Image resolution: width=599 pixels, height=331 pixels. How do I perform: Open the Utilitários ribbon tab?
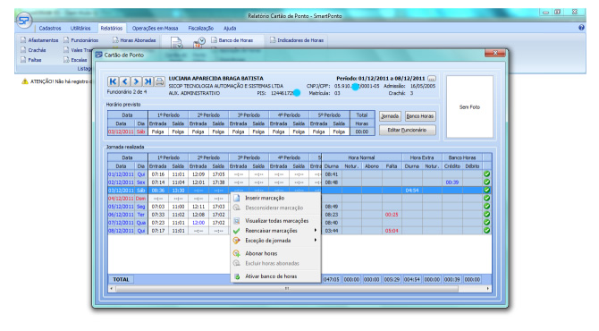click(x=80, y=29)
